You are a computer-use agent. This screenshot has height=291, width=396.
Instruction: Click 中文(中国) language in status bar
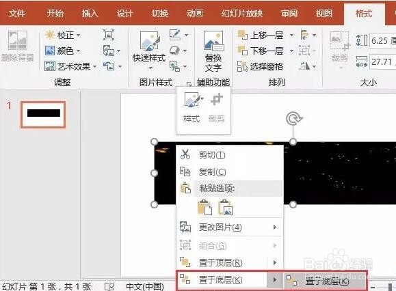145,286
